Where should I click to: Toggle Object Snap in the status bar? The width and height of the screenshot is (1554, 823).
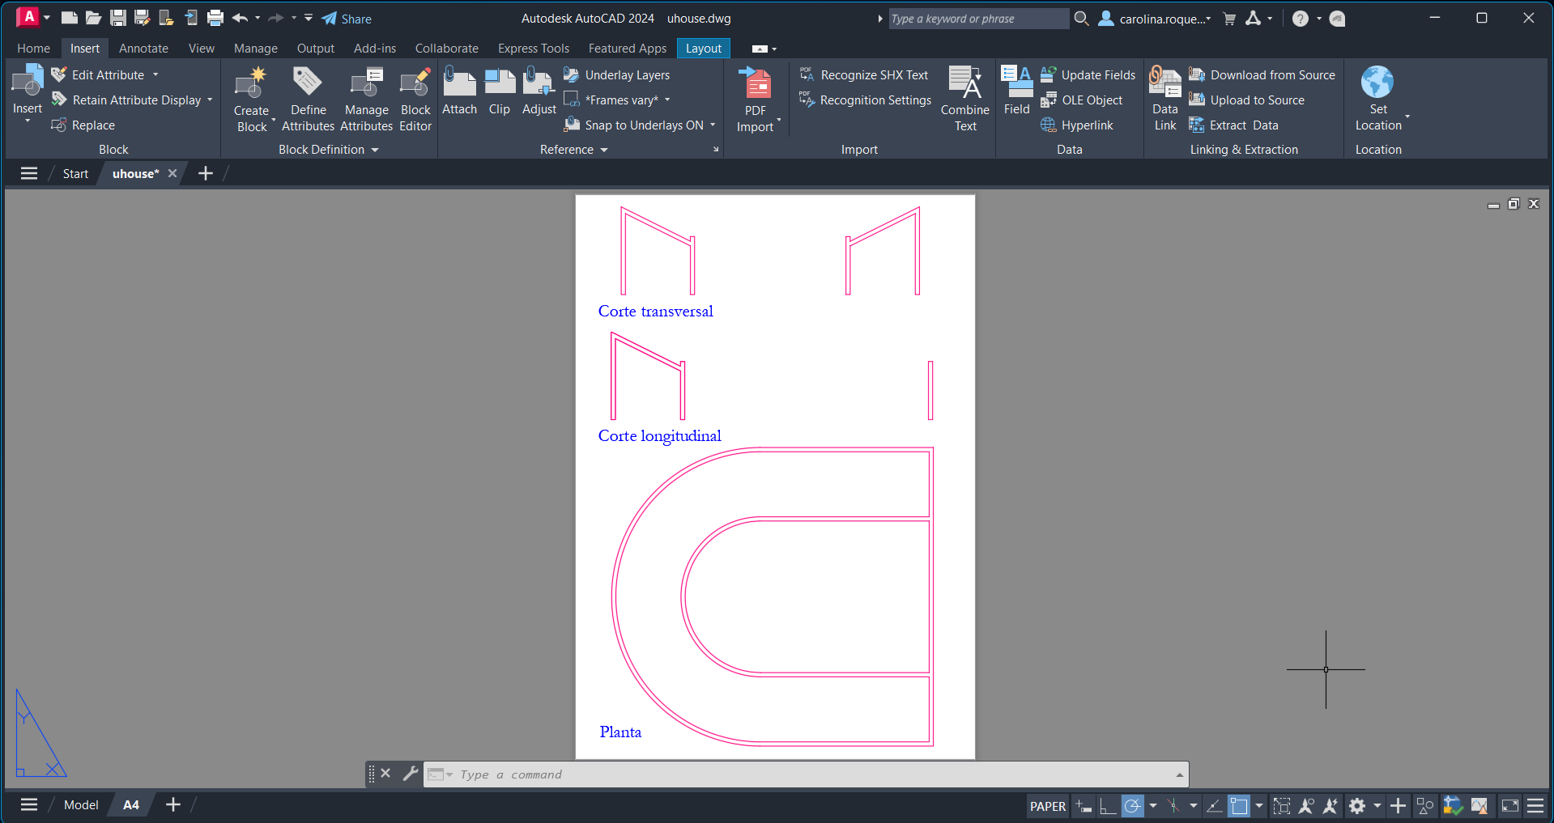1238,806
